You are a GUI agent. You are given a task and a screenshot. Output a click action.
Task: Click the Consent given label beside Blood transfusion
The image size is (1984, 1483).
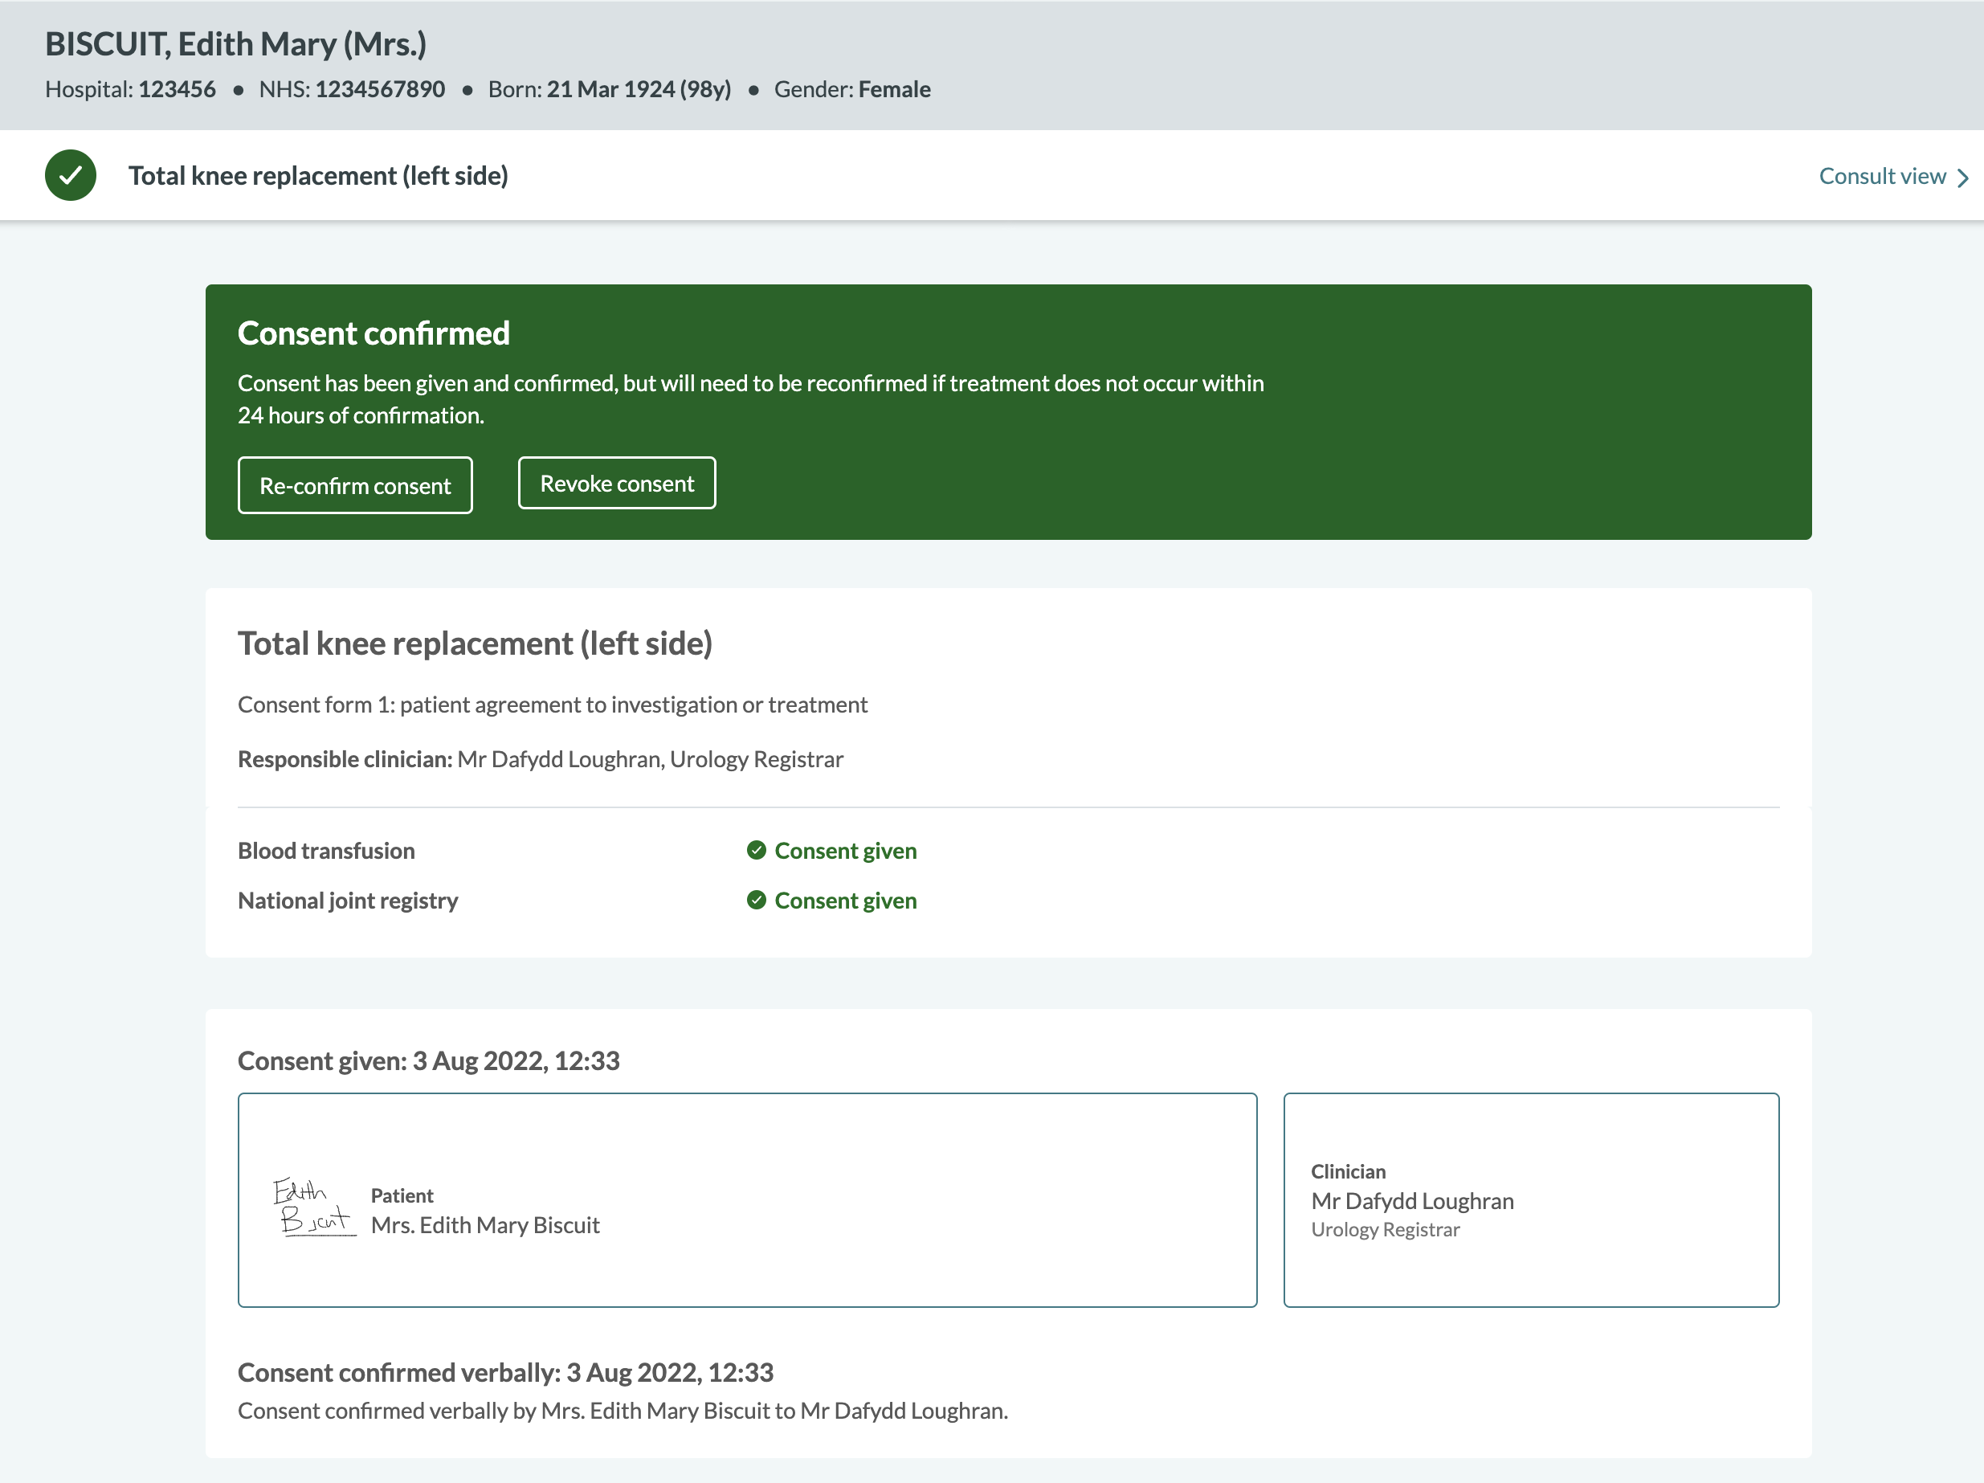846,851
